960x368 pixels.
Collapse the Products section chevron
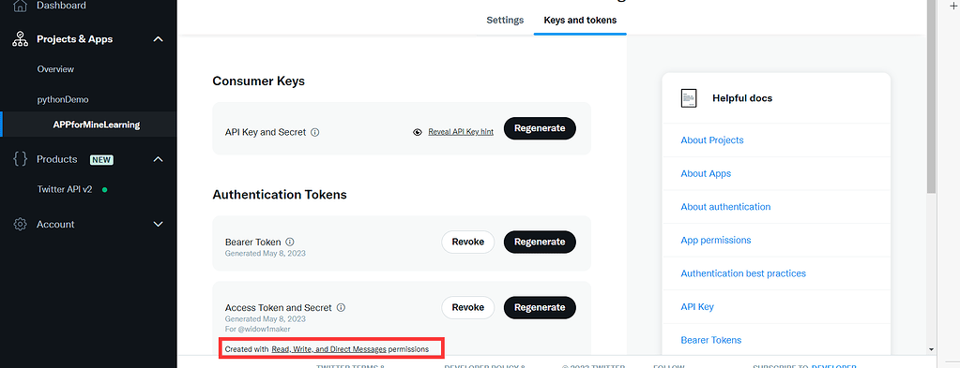coord(158,159)
